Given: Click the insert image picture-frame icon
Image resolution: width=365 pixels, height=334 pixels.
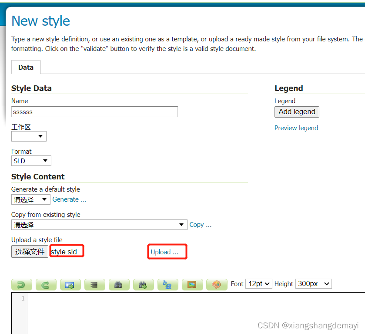Looking at the screenshot, I should point(192,284).
